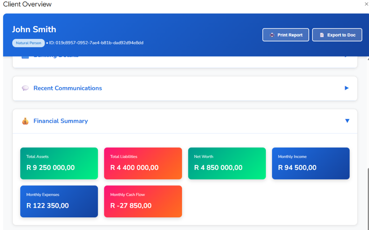Click the money bag icon for Financial Summary

click(25, 121)
